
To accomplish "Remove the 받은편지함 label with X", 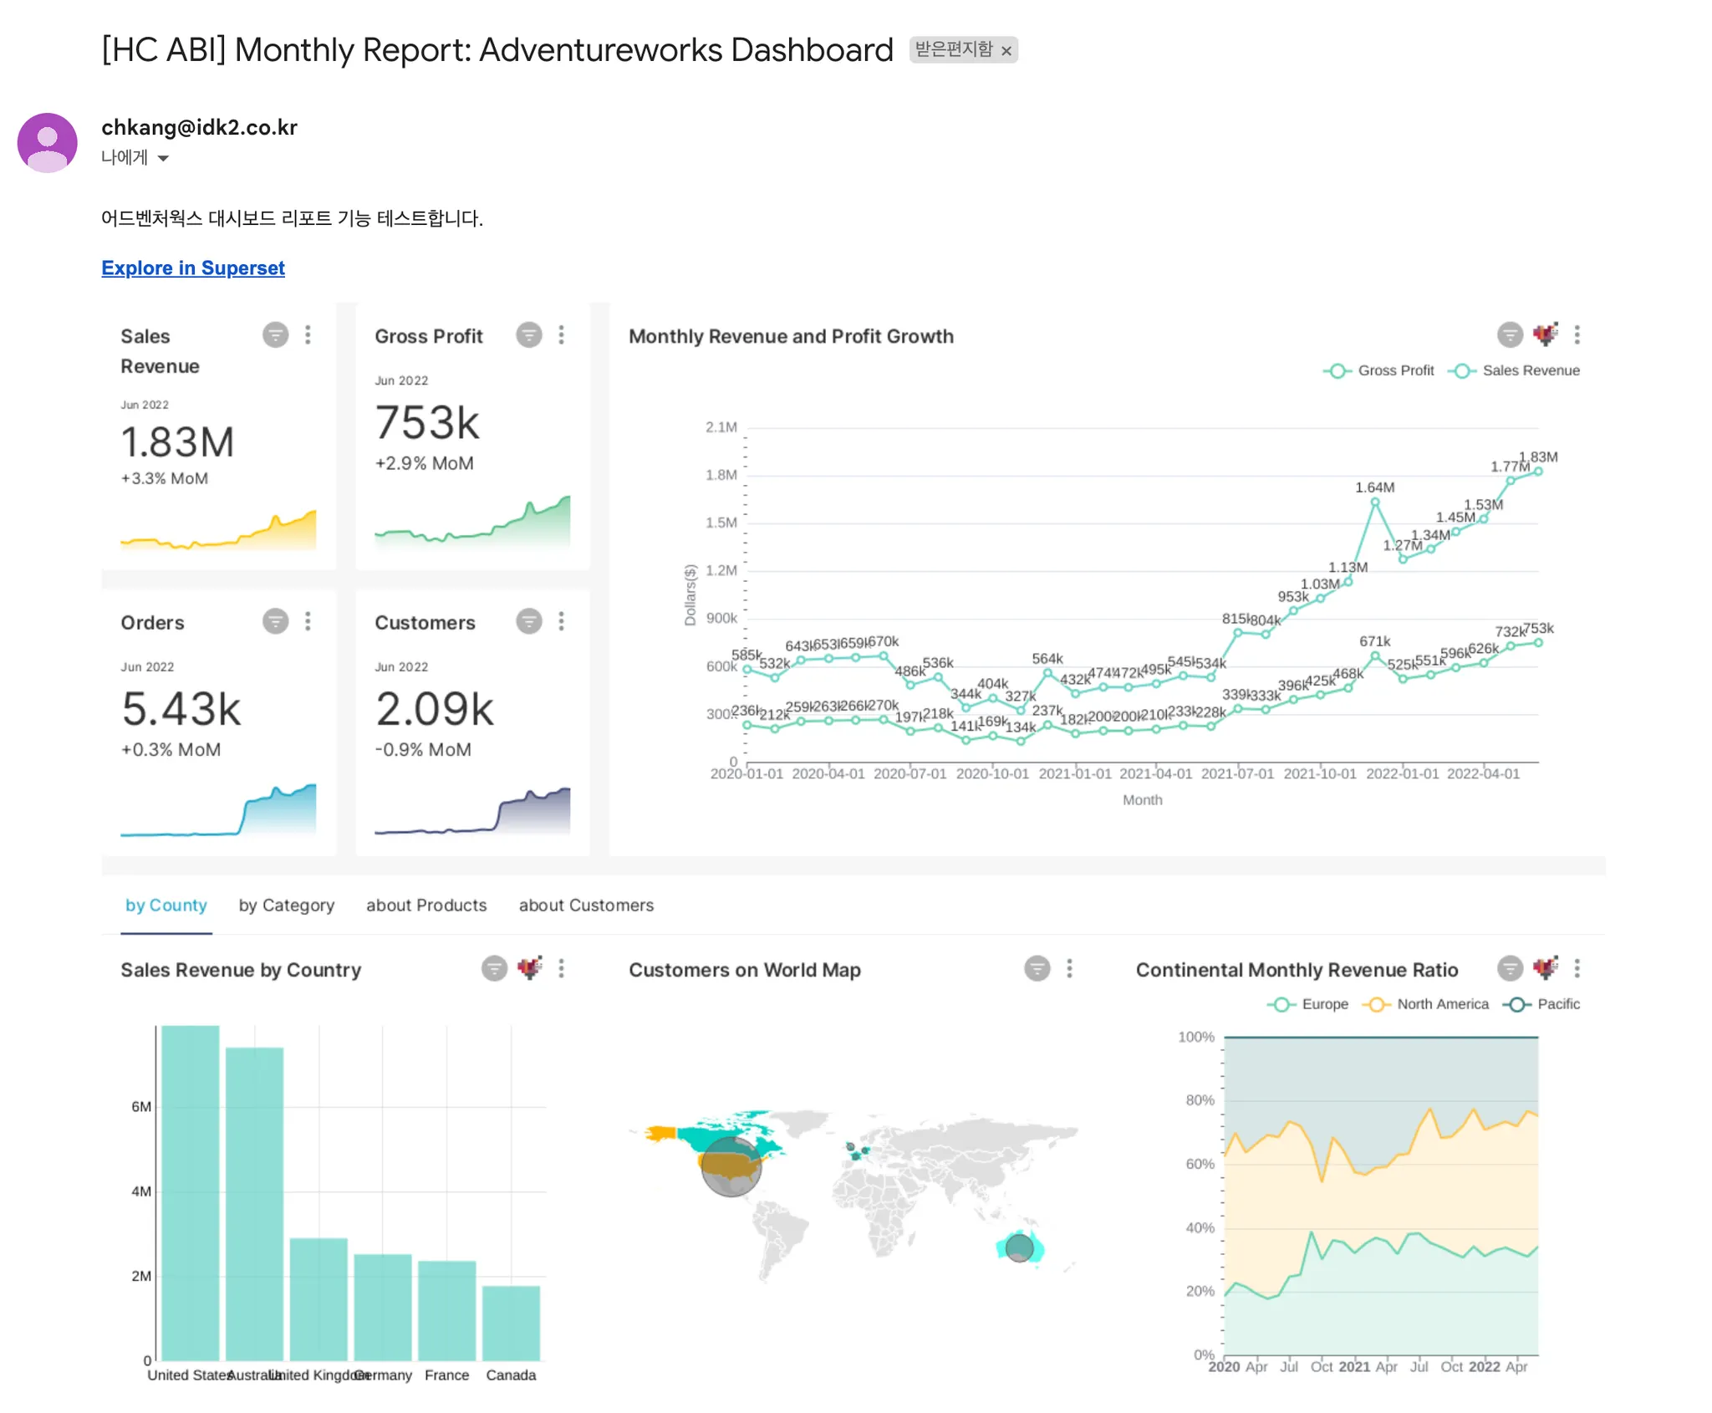I will point(1007,51).
